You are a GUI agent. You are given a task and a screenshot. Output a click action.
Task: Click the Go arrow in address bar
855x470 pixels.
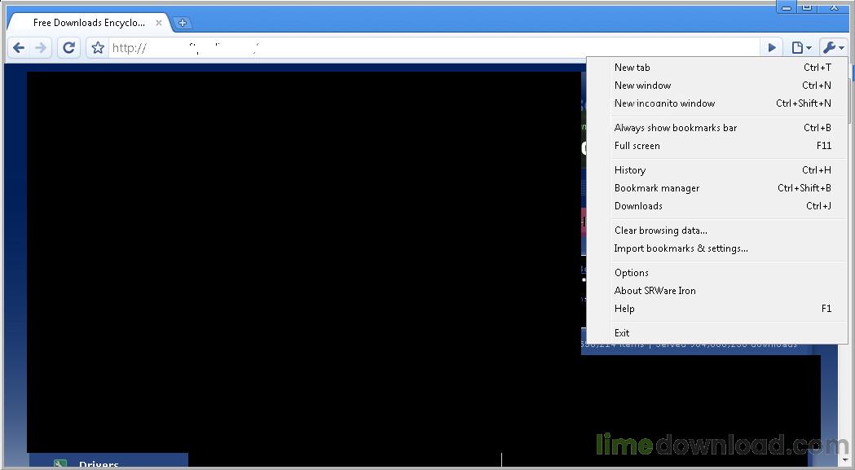point(772,48)
